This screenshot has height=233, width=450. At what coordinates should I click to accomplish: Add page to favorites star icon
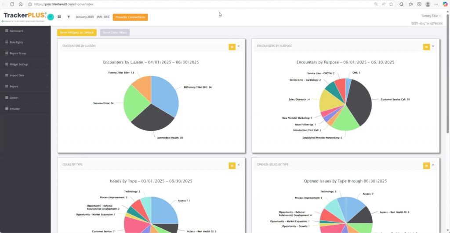point(391,4)
